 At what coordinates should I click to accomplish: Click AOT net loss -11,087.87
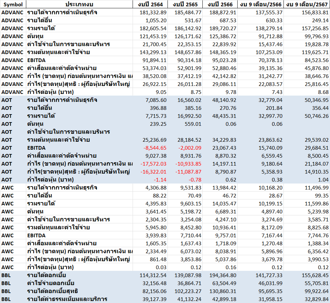coord(188,172)
